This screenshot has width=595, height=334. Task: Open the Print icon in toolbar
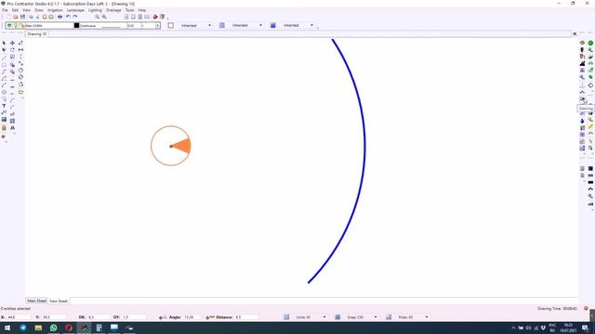(59, 17)
